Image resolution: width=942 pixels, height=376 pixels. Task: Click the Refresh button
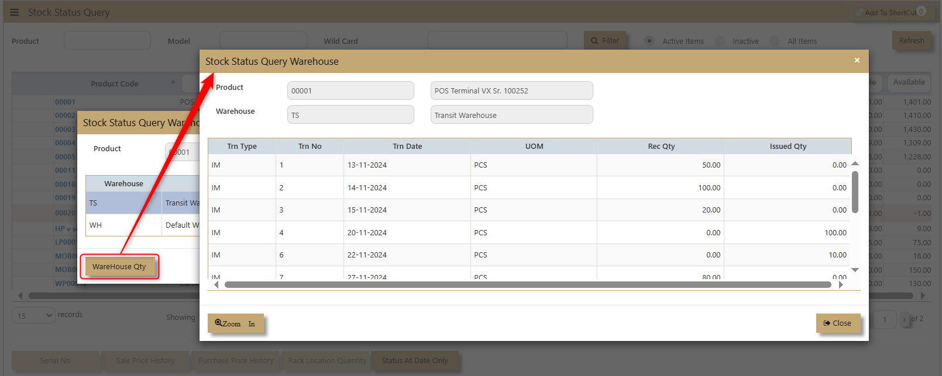(x=912, y=41)
